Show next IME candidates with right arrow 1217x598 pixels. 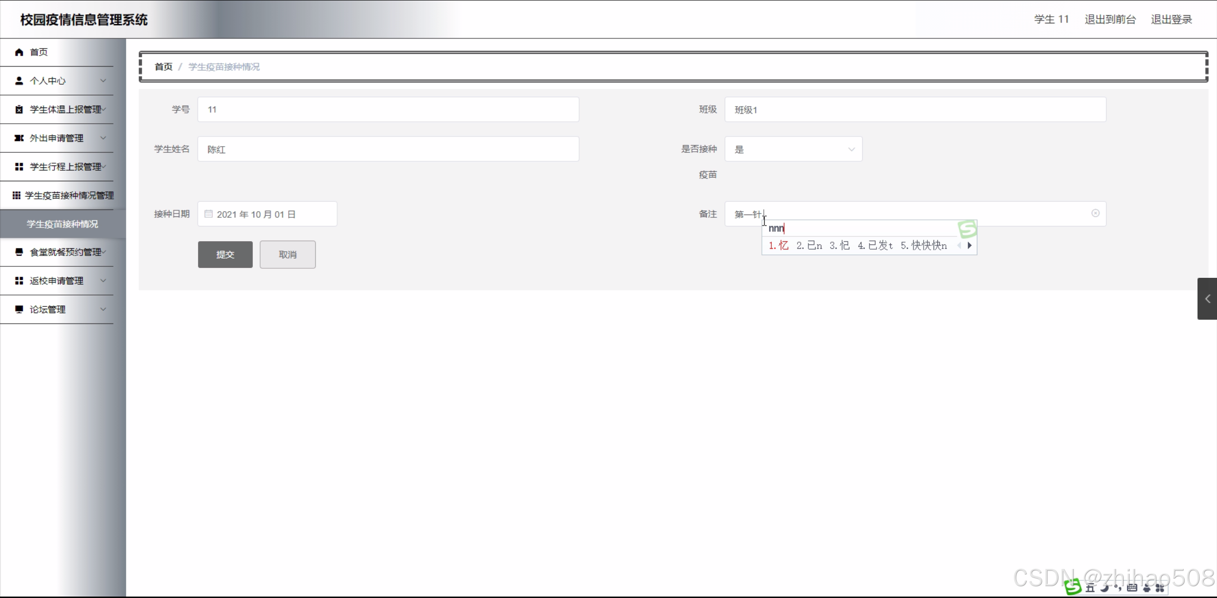pyautogui.click(x=970, y=245)
